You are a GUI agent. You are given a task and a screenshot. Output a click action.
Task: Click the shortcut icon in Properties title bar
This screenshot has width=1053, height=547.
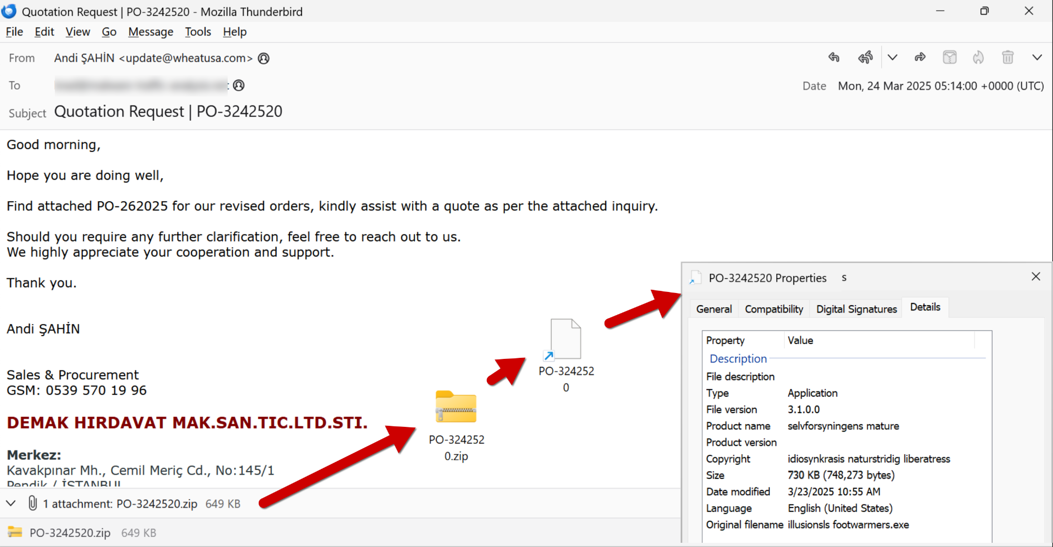tap(695, 278)
